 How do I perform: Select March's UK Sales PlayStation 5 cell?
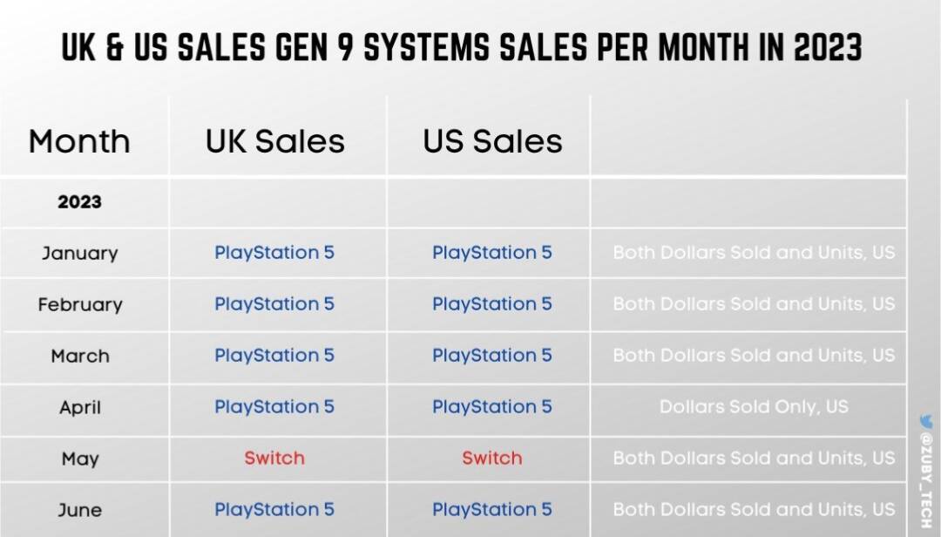pyautogui.click(x=274, y=355)
